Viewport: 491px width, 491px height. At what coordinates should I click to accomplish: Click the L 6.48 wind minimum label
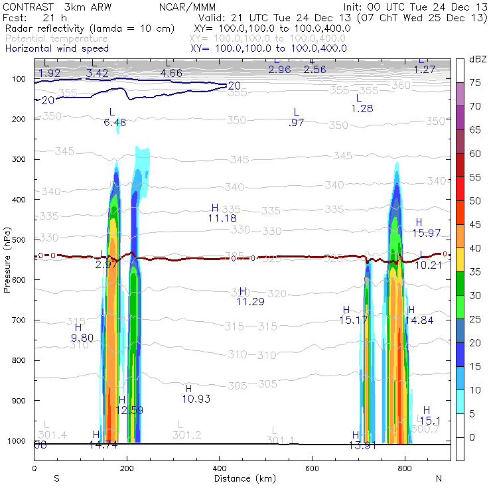point(115,117)
